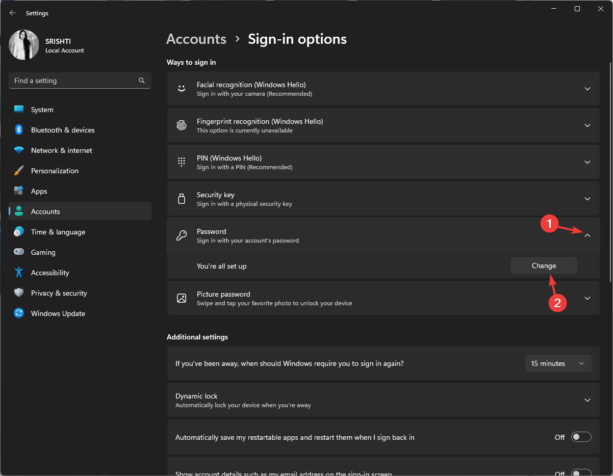Expand the Picture password section
613x476 pixels.
click(588, 298)
